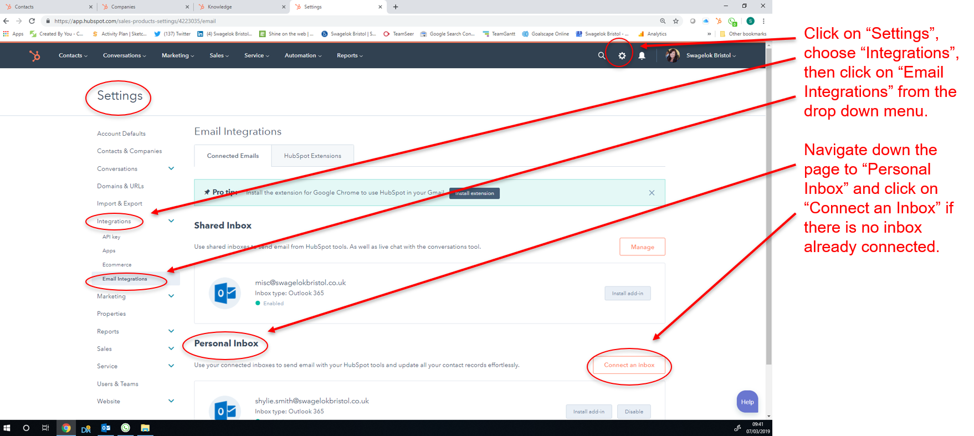Open the Automation dropdown in HubSpot navbar
The image size is (974, 436).
[x=303, y=55]
